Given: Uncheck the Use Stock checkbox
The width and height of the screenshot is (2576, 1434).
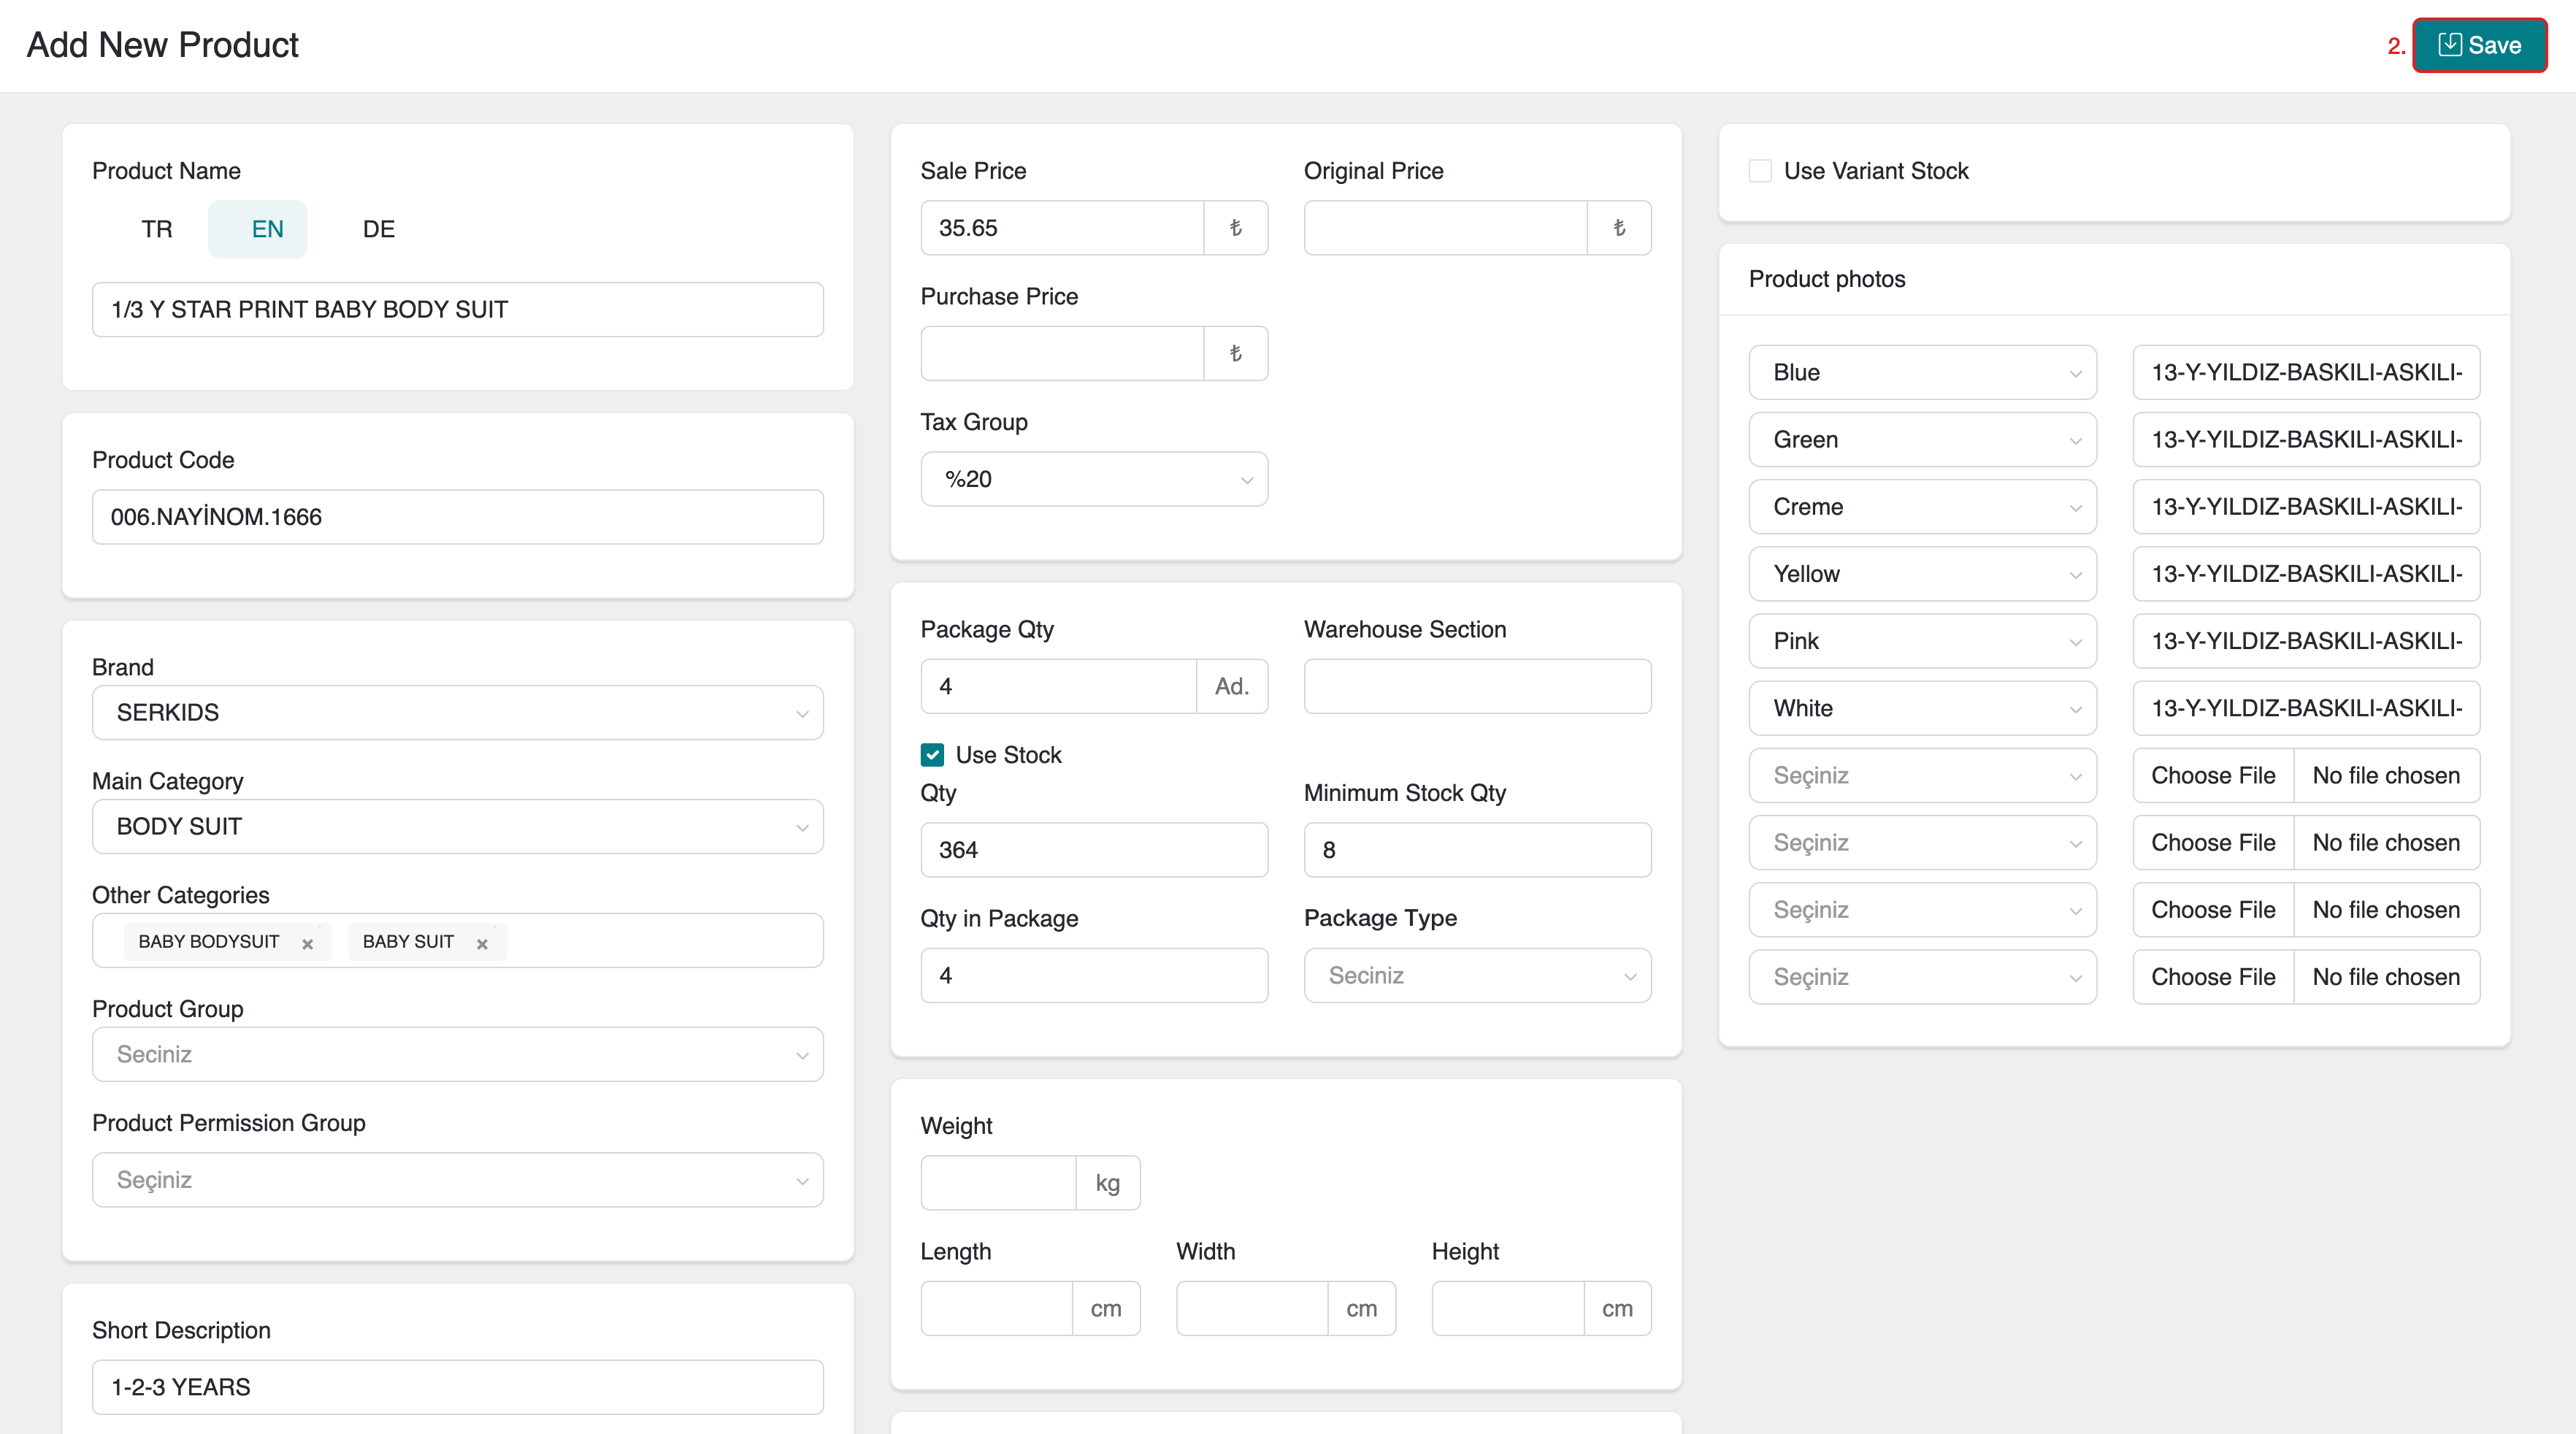Looking at the screenshot, I should (932, 755).
